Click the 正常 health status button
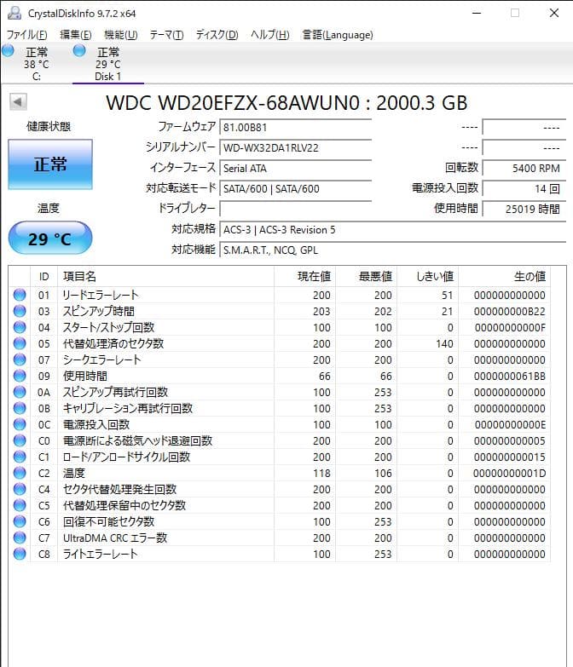This screenshot has width=573, height=667. tap(50, 164)
